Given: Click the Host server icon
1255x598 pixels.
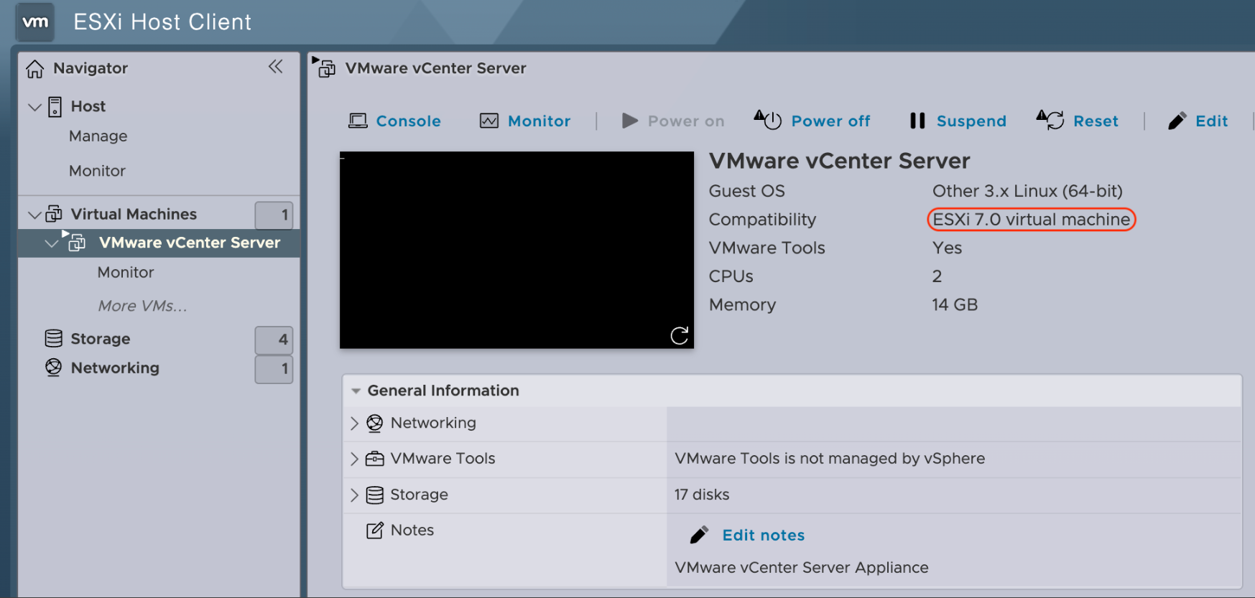Looking at the screenshot, I should coord(55,107).
